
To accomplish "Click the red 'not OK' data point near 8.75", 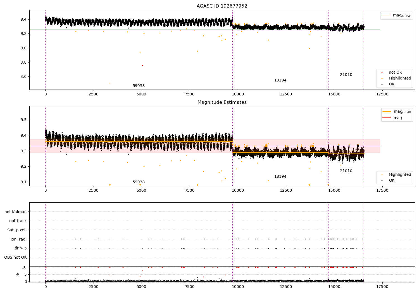I will click(x=142, y=66).
